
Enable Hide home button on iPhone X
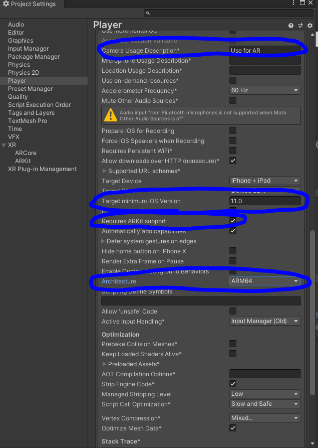tap(233, 251)
